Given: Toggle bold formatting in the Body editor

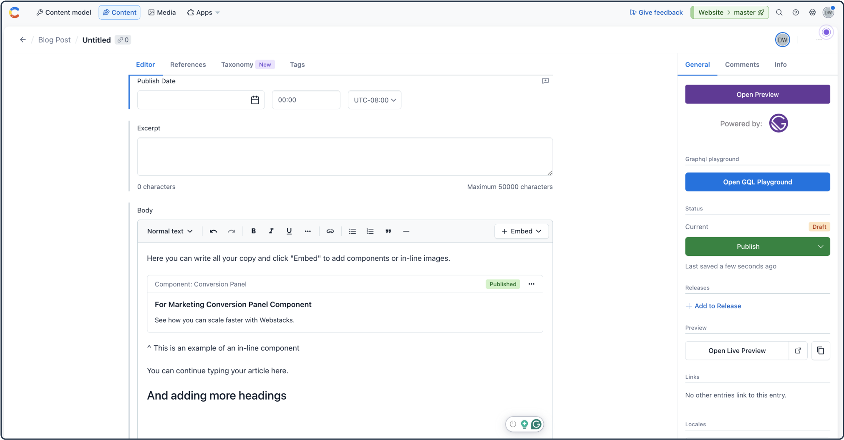Looking at the screenshot, I should (x=253, y=231).
